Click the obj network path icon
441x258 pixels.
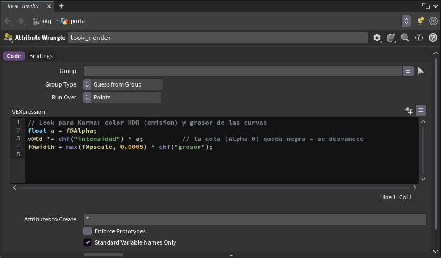(37, 21)
